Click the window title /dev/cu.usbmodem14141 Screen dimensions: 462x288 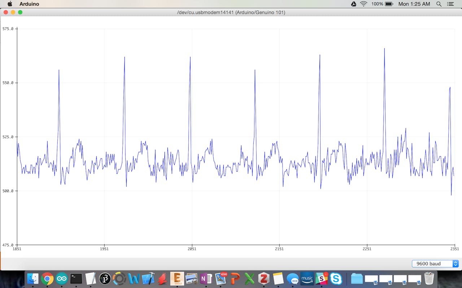[x=231, y=12]
